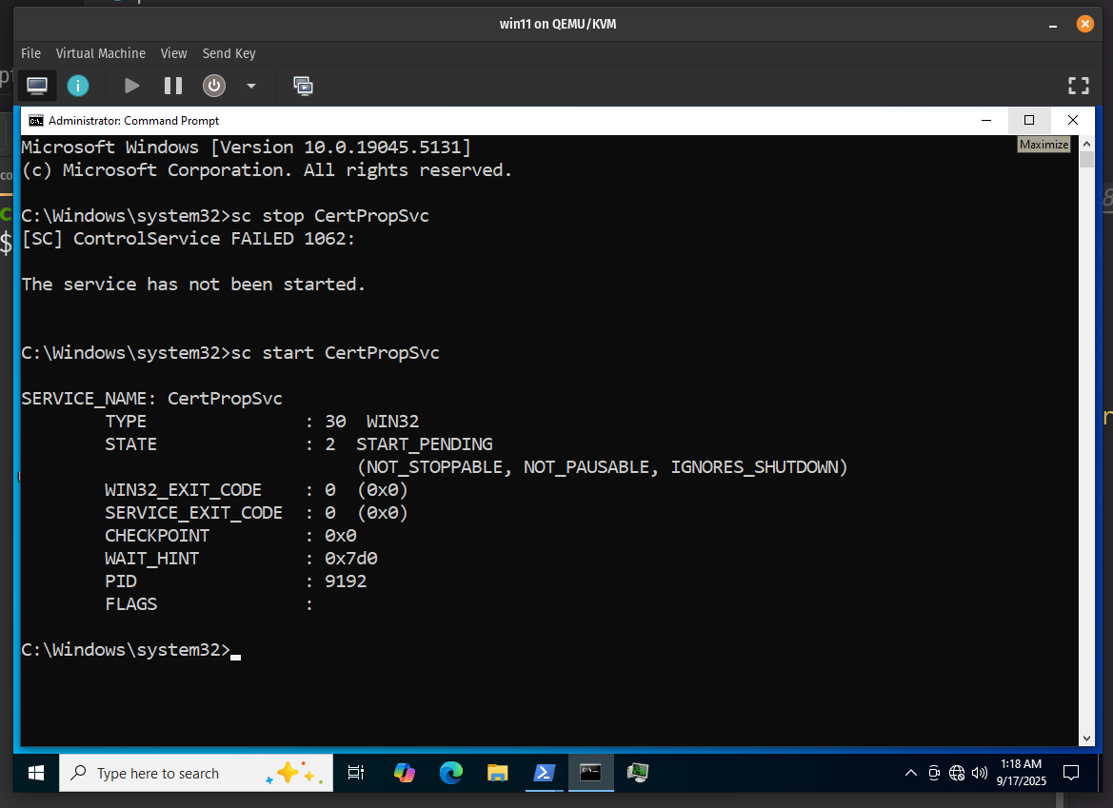Open the Virtual Machine menu
1113x808 pixels.
(101, 53)
